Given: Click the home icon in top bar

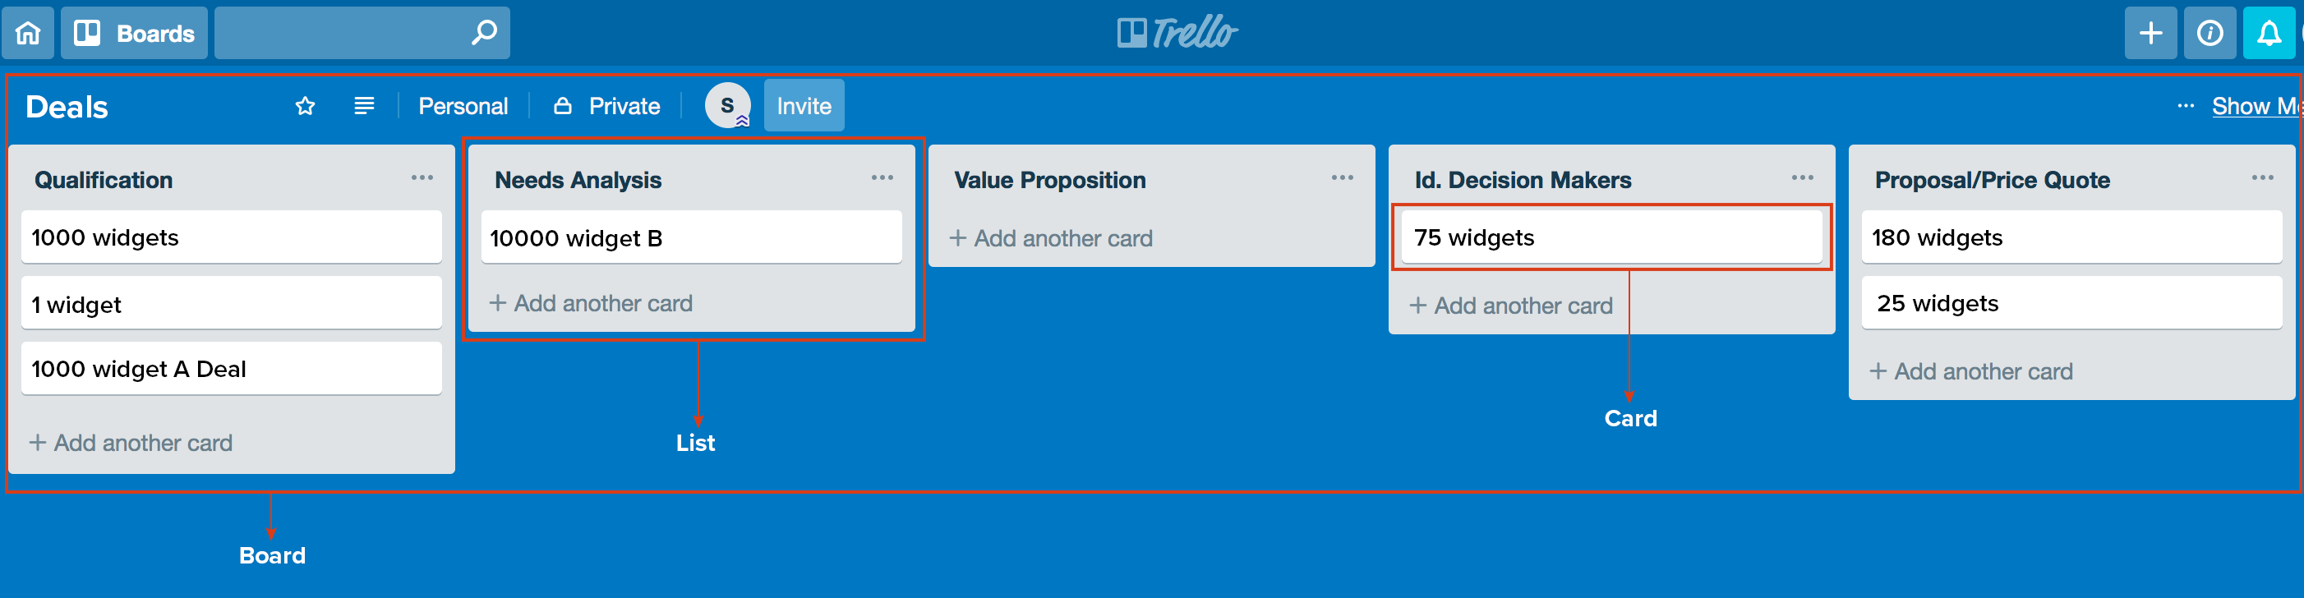Looking at the screenshot, I should click(28, 33).
